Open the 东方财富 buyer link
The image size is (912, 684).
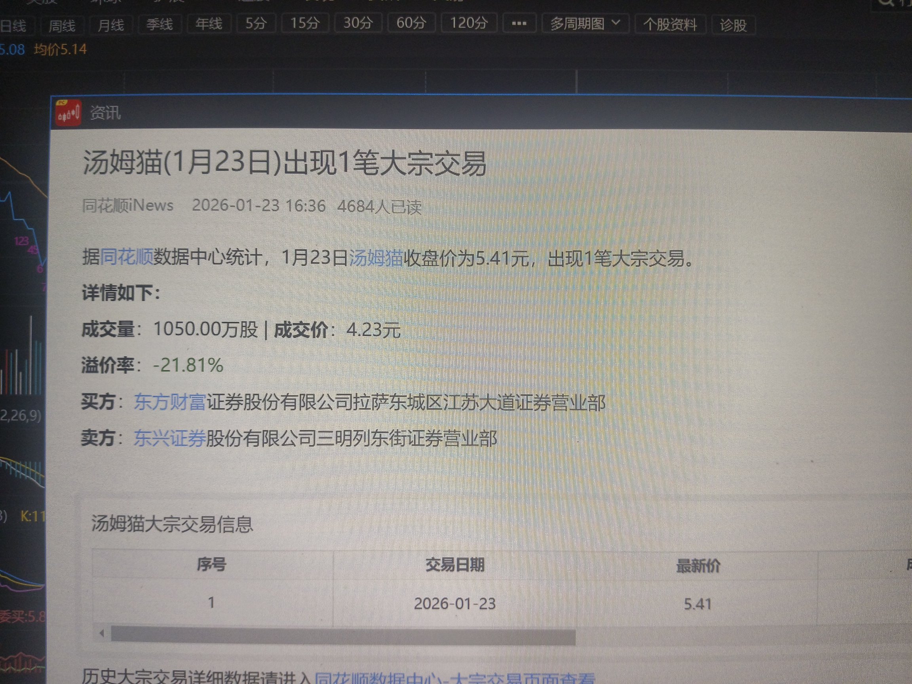coord(170,402)
